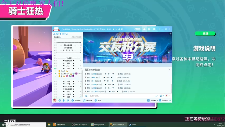Select user Kinoll in channel list
Image resolution: width=225 pixels, height=127 pixels.
click(x=63, y=71)
